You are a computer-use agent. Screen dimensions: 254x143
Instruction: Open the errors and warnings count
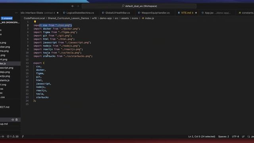coord(13,137)
